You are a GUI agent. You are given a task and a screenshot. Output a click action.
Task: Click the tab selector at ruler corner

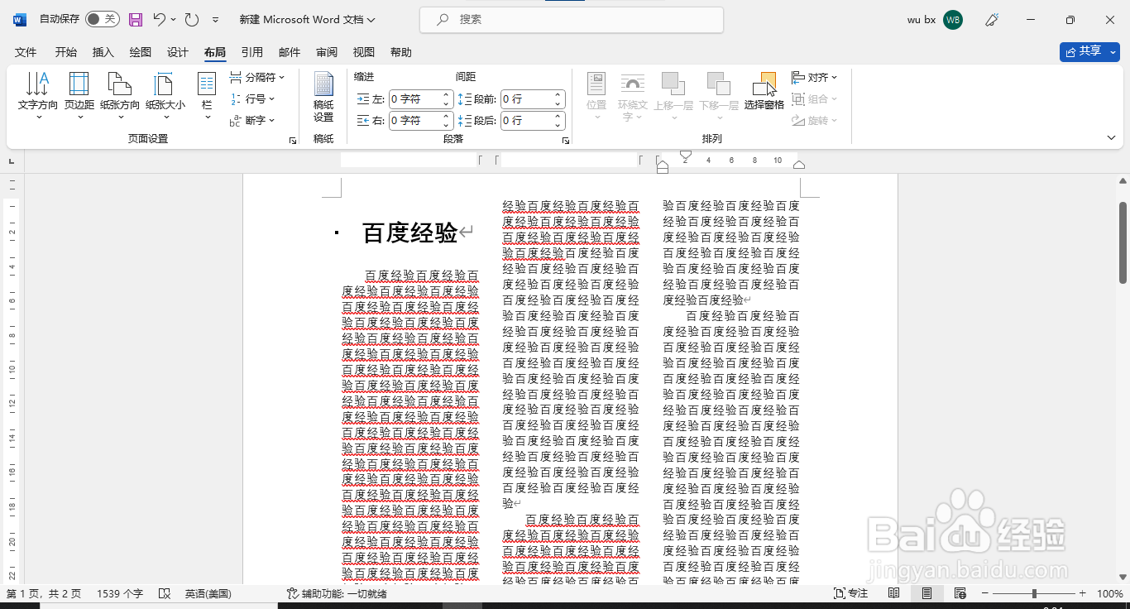[x=12, y=161]
